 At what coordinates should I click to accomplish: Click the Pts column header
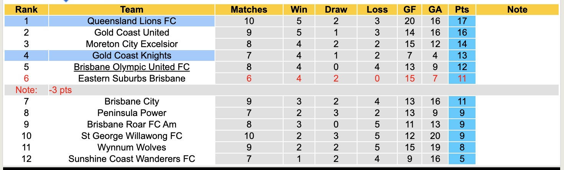[462, 10]
